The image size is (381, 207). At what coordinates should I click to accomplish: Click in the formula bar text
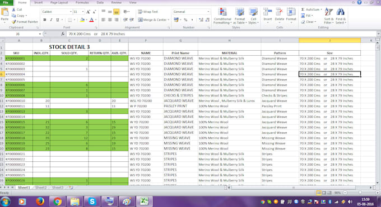click(x=97, y=34)
